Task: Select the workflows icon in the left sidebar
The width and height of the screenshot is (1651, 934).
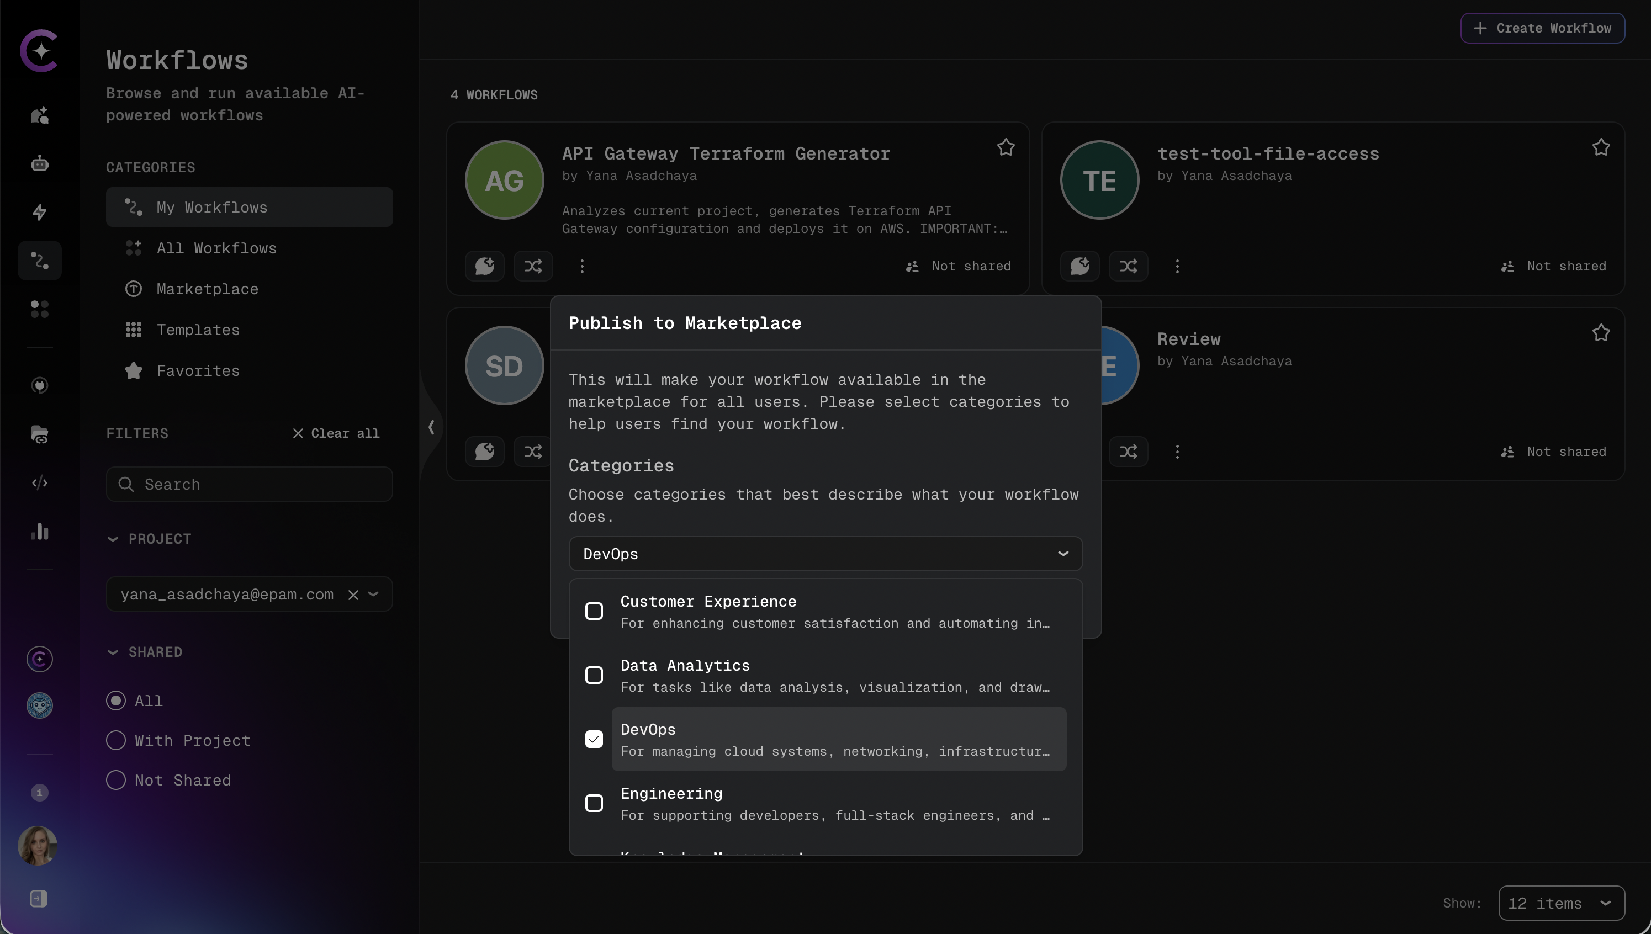Action: point(40,261)
